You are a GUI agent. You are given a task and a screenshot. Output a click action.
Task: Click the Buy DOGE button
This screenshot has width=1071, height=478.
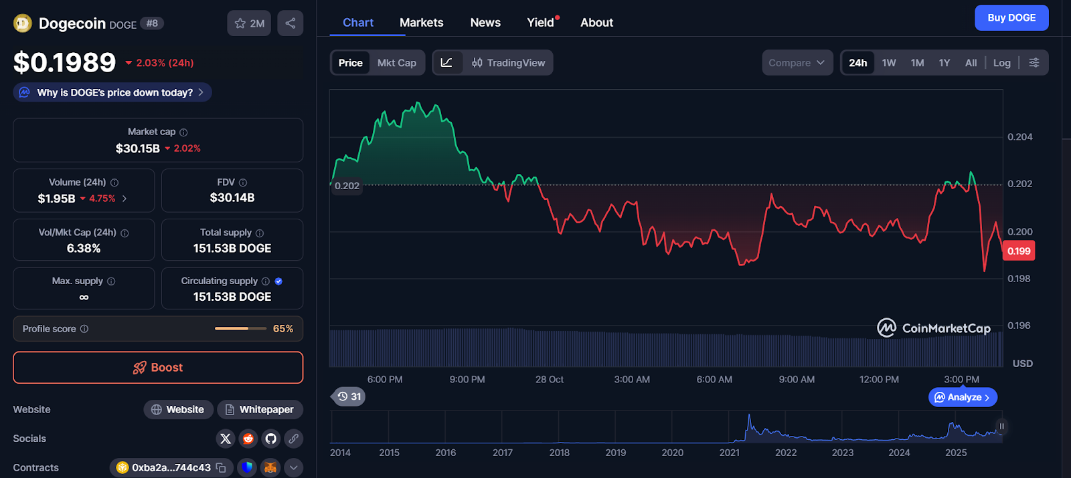(x=1011, y=18)
